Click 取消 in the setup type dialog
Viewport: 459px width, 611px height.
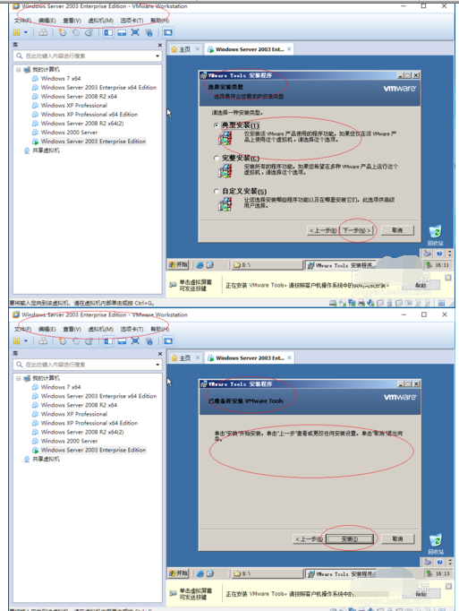(x=397, y=230)
